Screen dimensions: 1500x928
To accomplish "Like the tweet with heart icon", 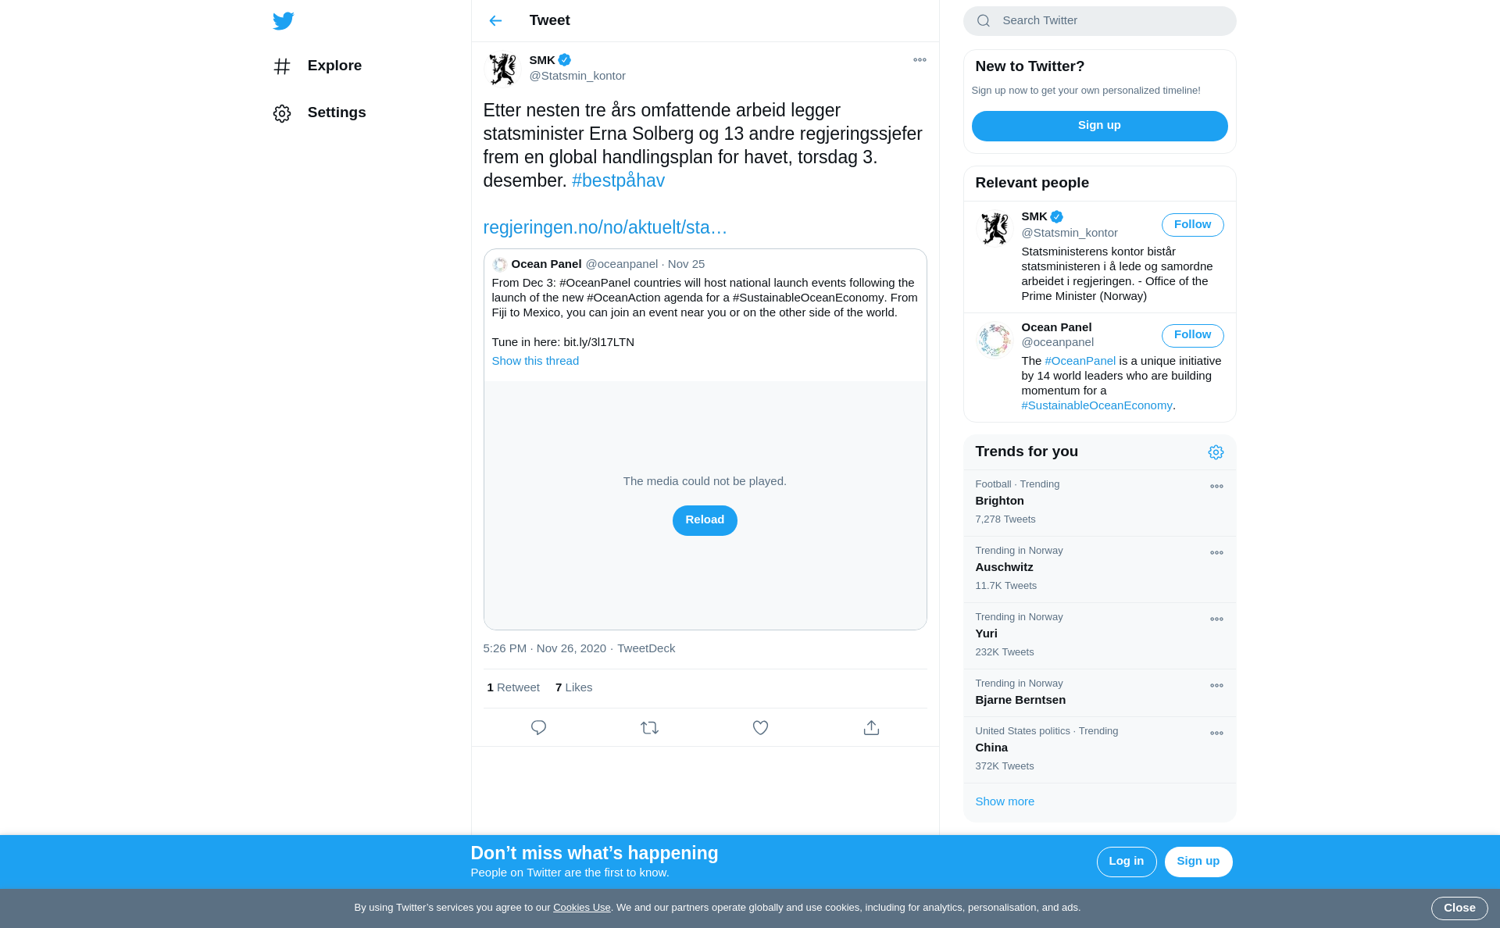I will 760,728.
